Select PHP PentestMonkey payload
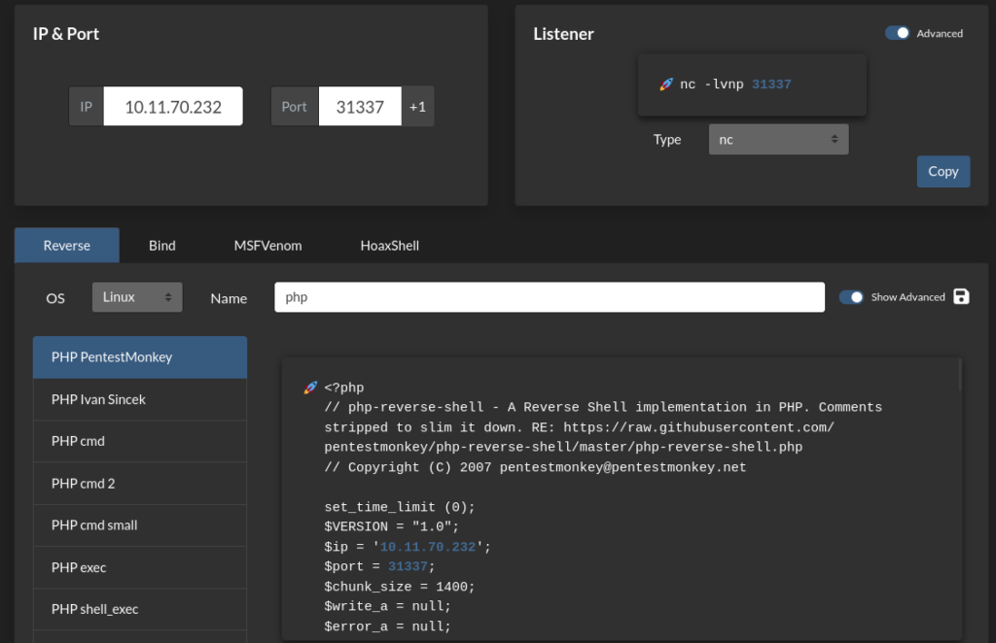996x643 pixels. 140,357
